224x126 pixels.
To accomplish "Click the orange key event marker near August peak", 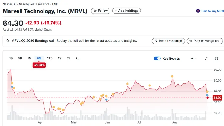I will tap(172, 76).
